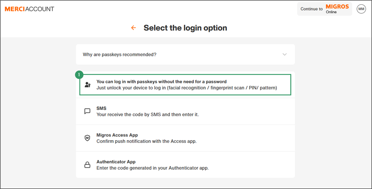Select the passkeys login option
This screenshot has height=189, width=372.
point(185,85)
